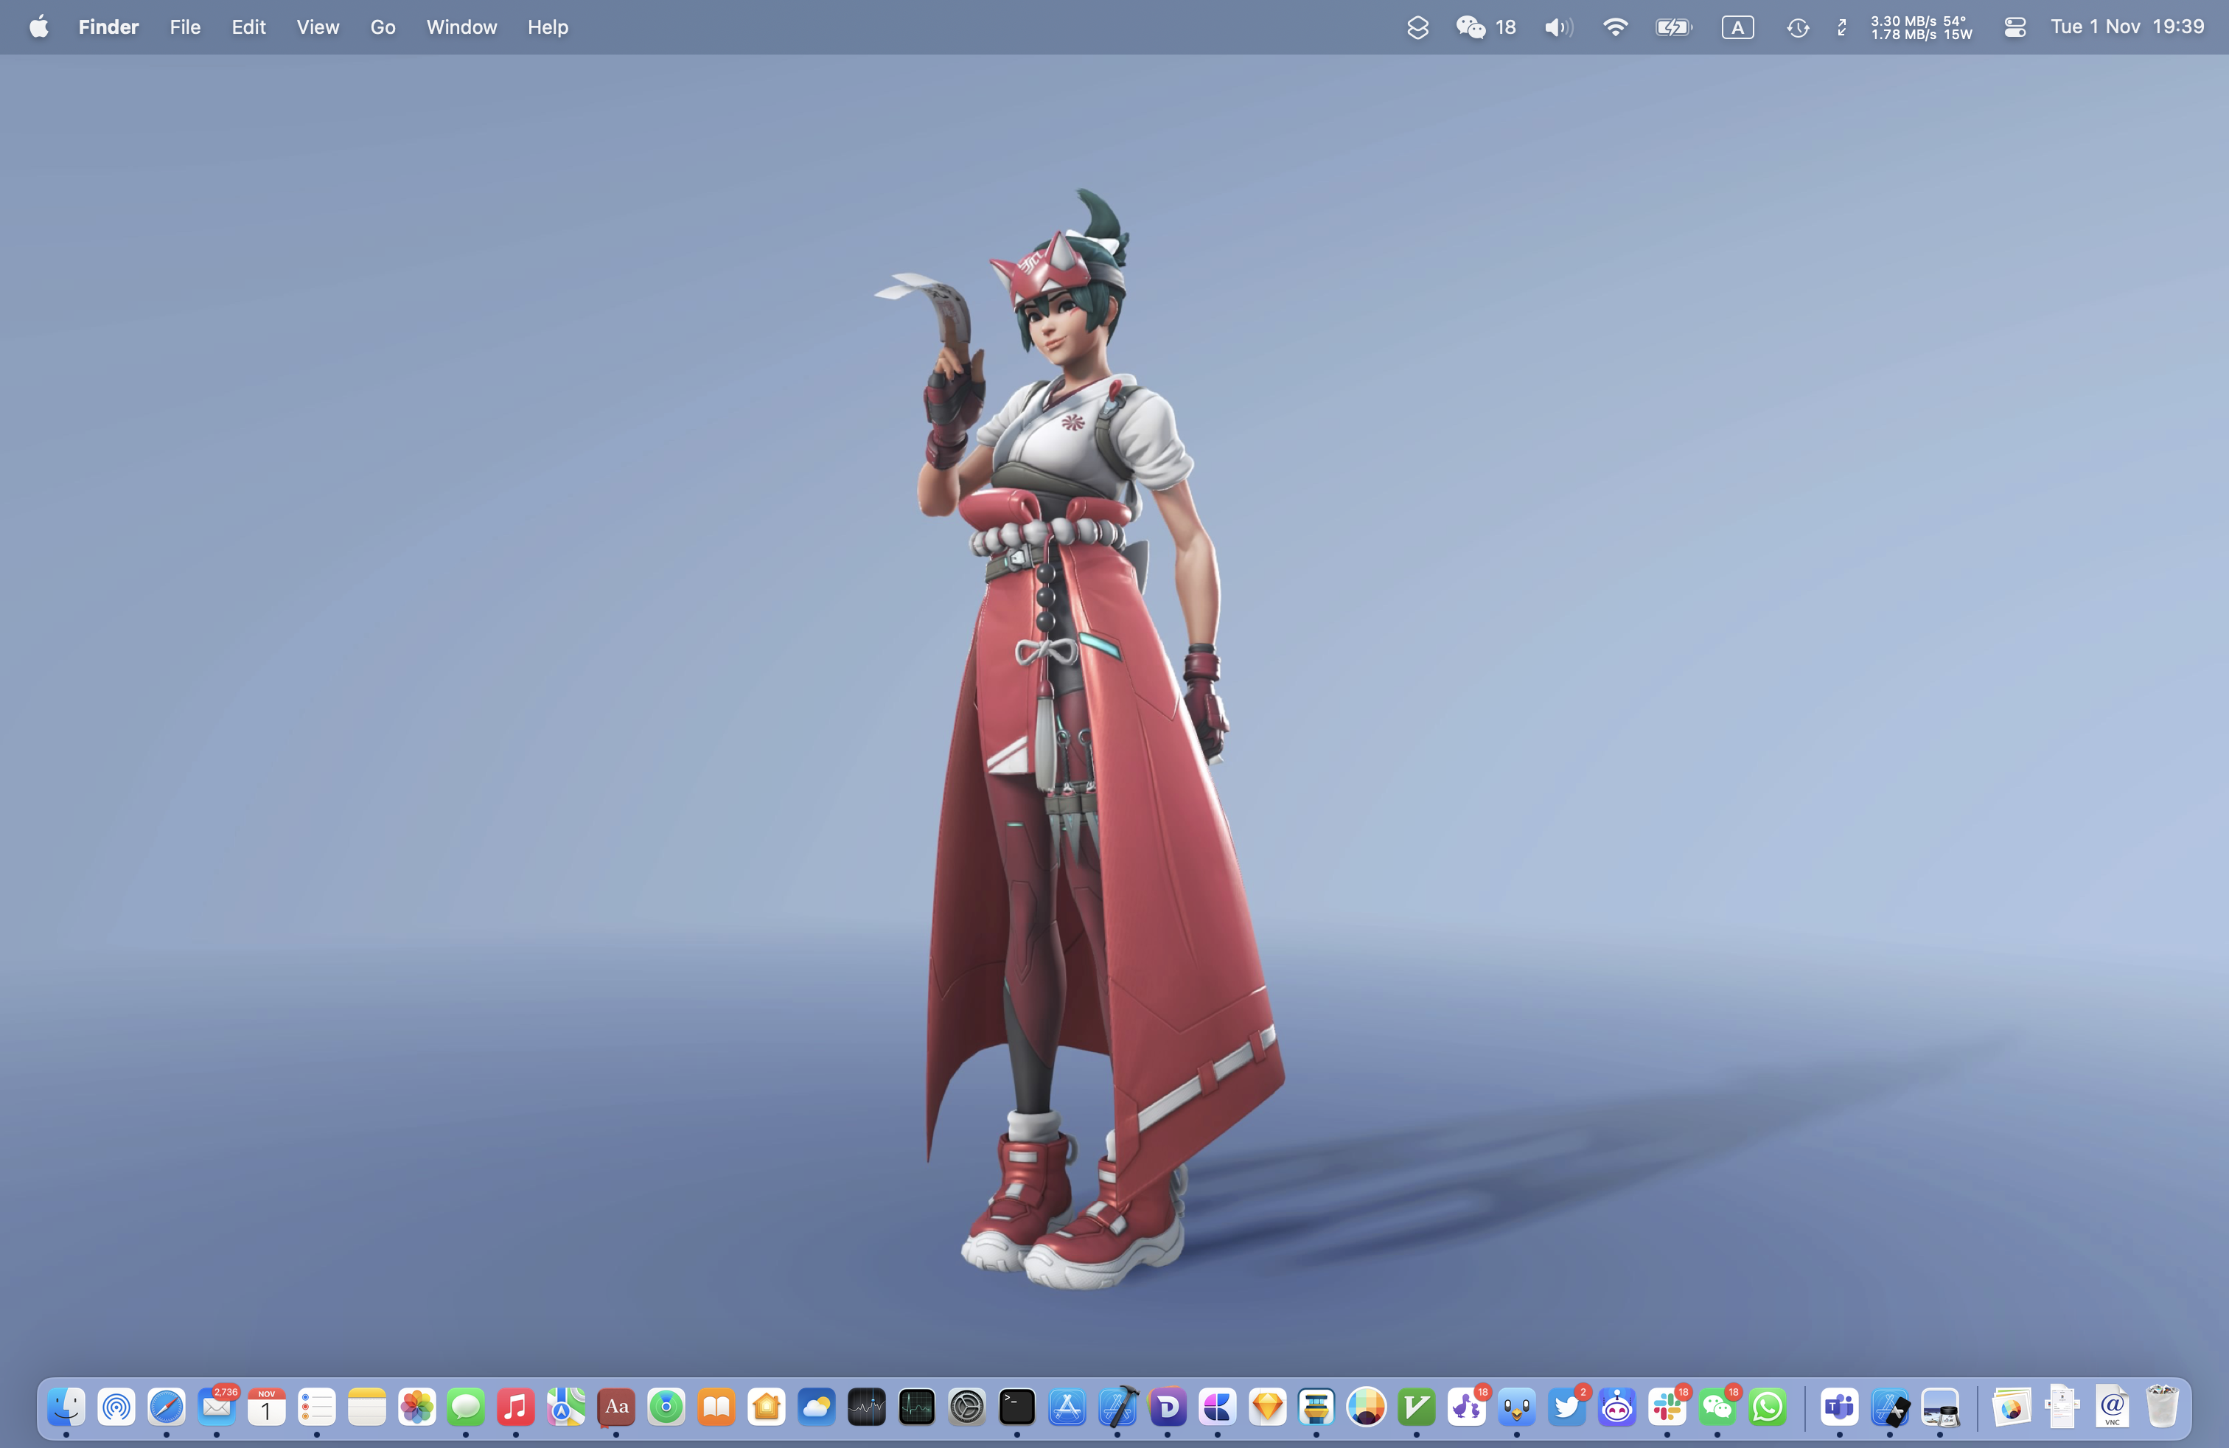Open the Go menu
Viewport: 2229px width, 1448px height.
382,27
